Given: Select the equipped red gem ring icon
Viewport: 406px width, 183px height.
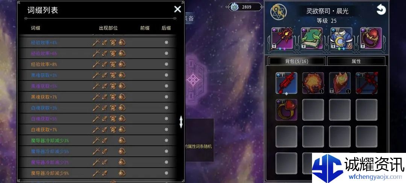Looking at the screenshot, I should tap(371, 38).
